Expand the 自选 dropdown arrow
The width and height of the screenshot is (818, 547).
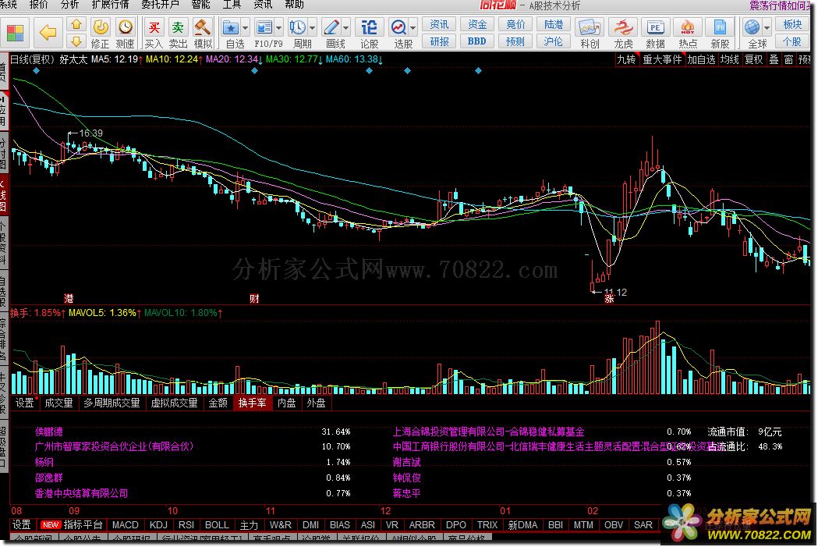click(x=245, y=27)
